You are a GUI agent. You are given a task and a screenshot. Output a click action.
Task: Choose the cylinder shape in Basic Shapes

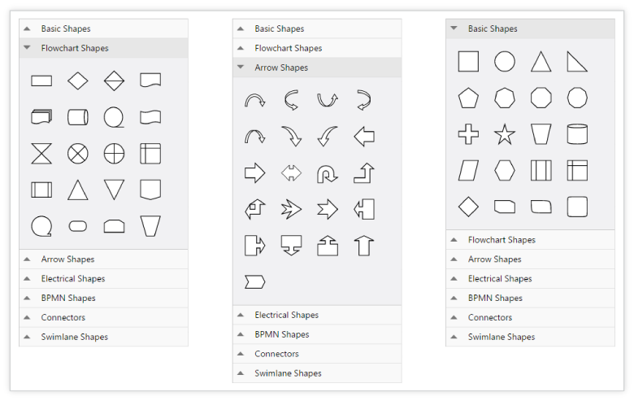577,134
